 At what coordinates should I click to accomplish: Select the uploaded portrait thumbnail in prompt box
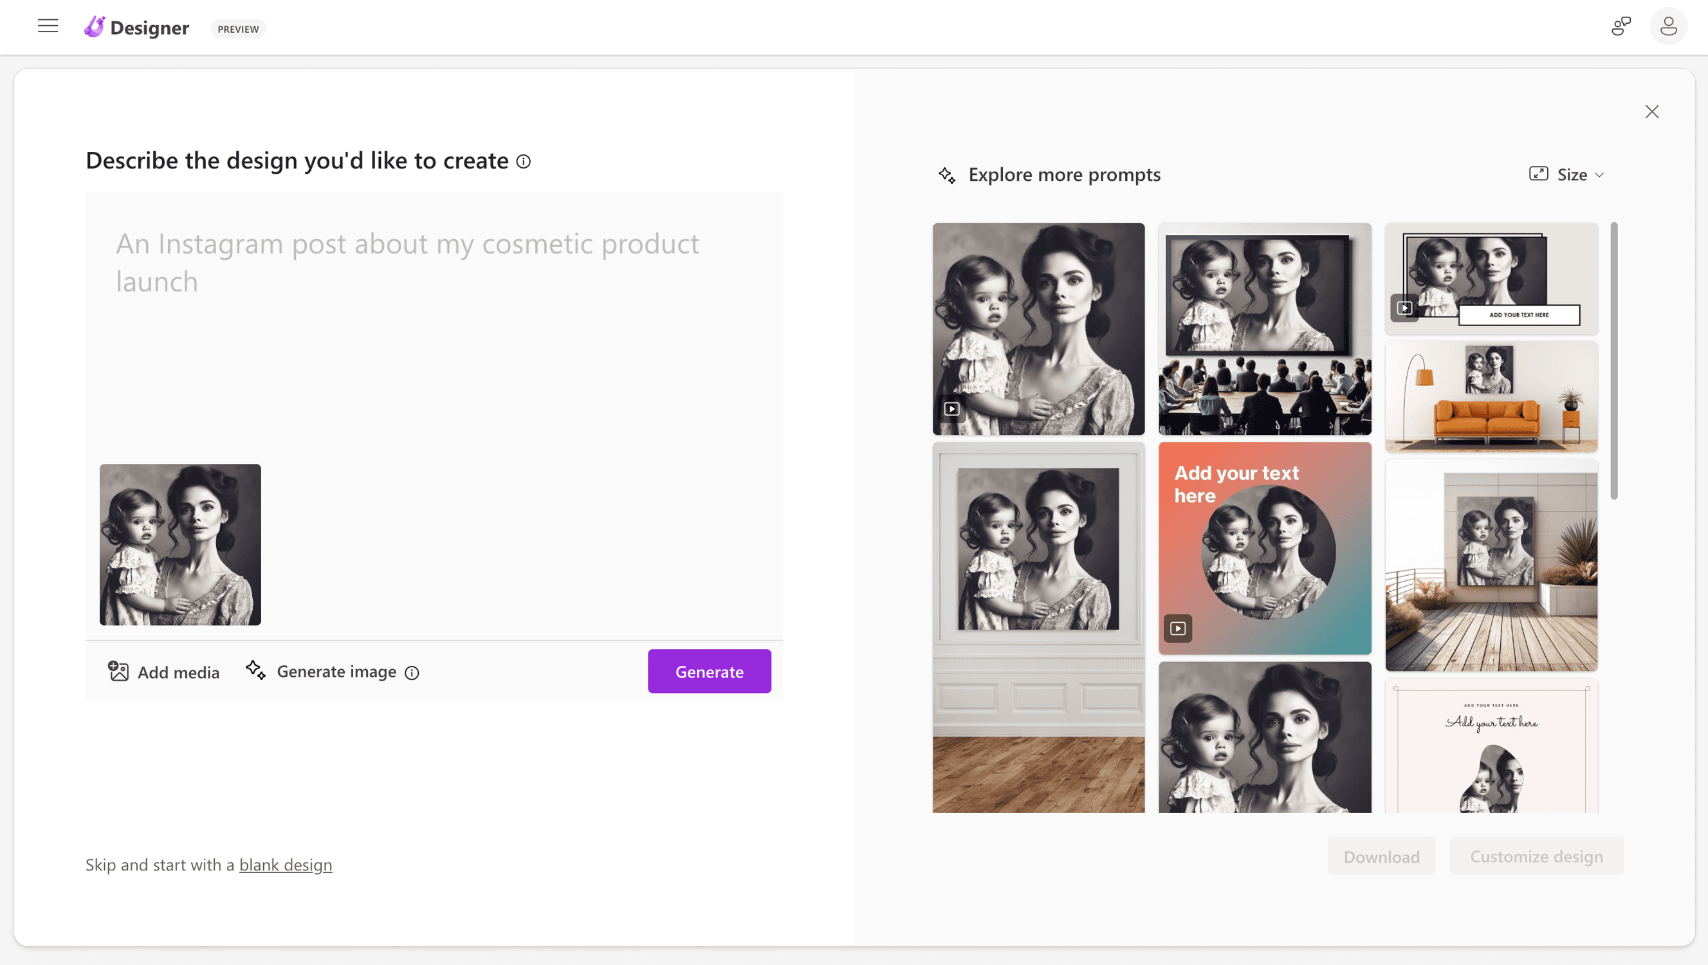(x=180, y=544)
